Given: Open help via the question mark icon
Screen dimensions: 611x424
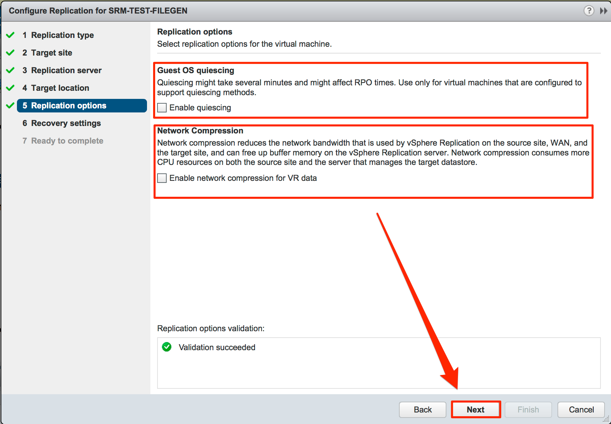Looking at the screenshot, I should 589,10.
